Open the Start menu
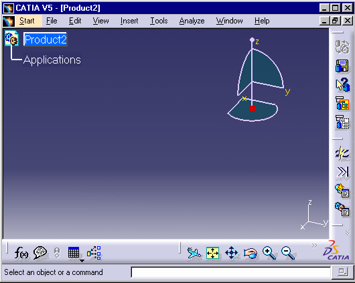 click(27, 21)
